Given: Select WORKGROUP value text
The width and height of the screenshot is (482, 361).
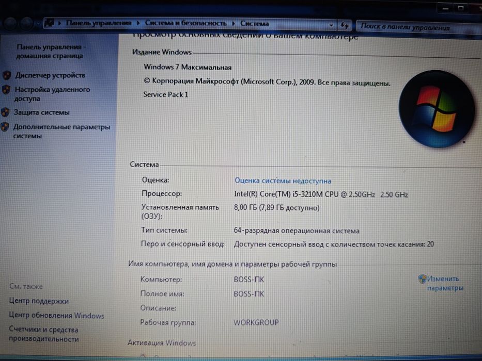Looking at the screenshot, I should point(256,322).
